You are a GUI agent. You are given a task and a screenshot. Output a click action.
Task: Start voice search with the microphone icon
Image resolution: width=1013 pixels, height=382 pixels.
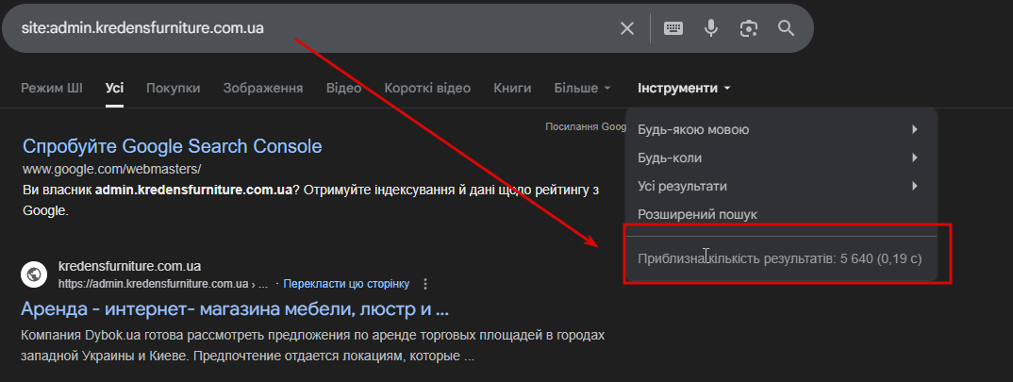(711, 28)
